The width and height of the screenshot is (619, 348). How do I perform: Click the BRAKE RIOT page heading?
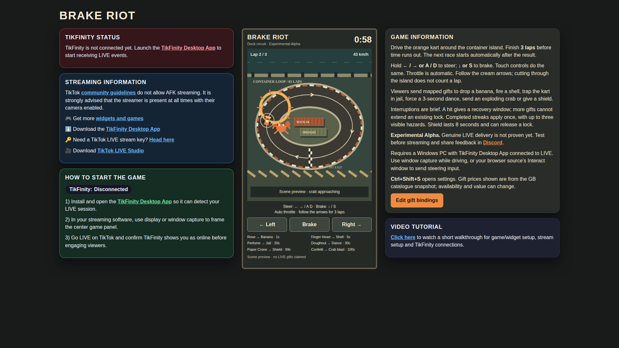pos(97,15)
